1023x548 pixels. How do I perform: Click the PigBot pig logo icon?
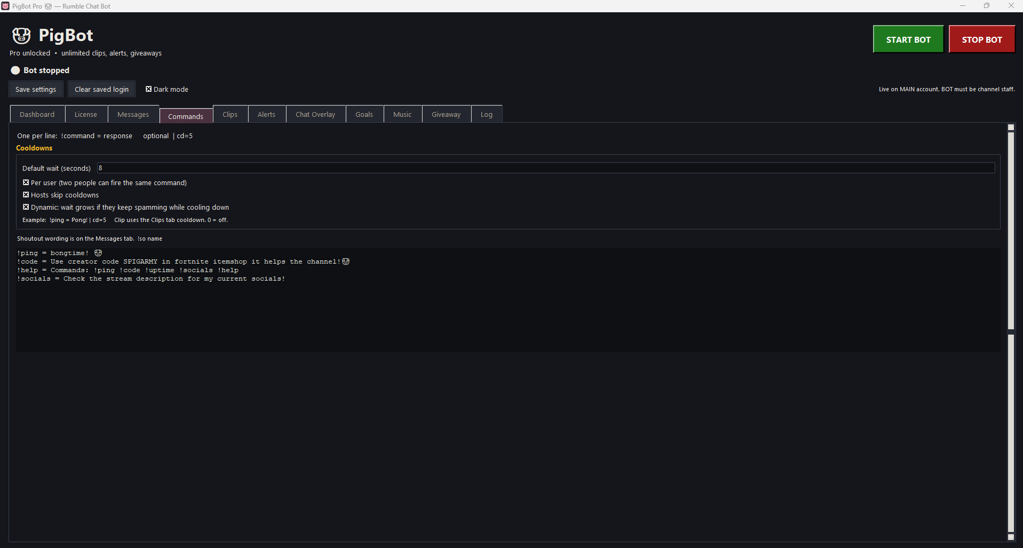click(x=21, y=36)
